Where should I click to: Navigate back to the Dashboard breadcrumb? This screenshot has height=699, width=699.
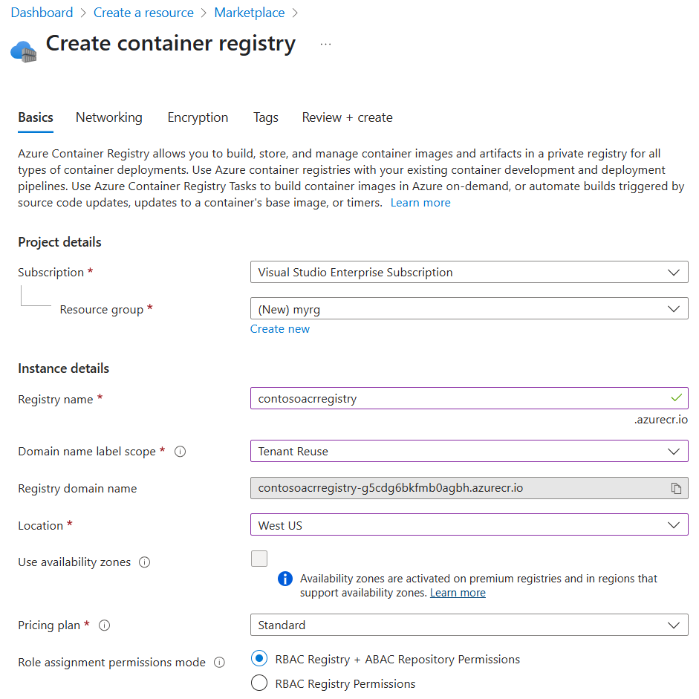pyautogui.click(x=42, y=13)
